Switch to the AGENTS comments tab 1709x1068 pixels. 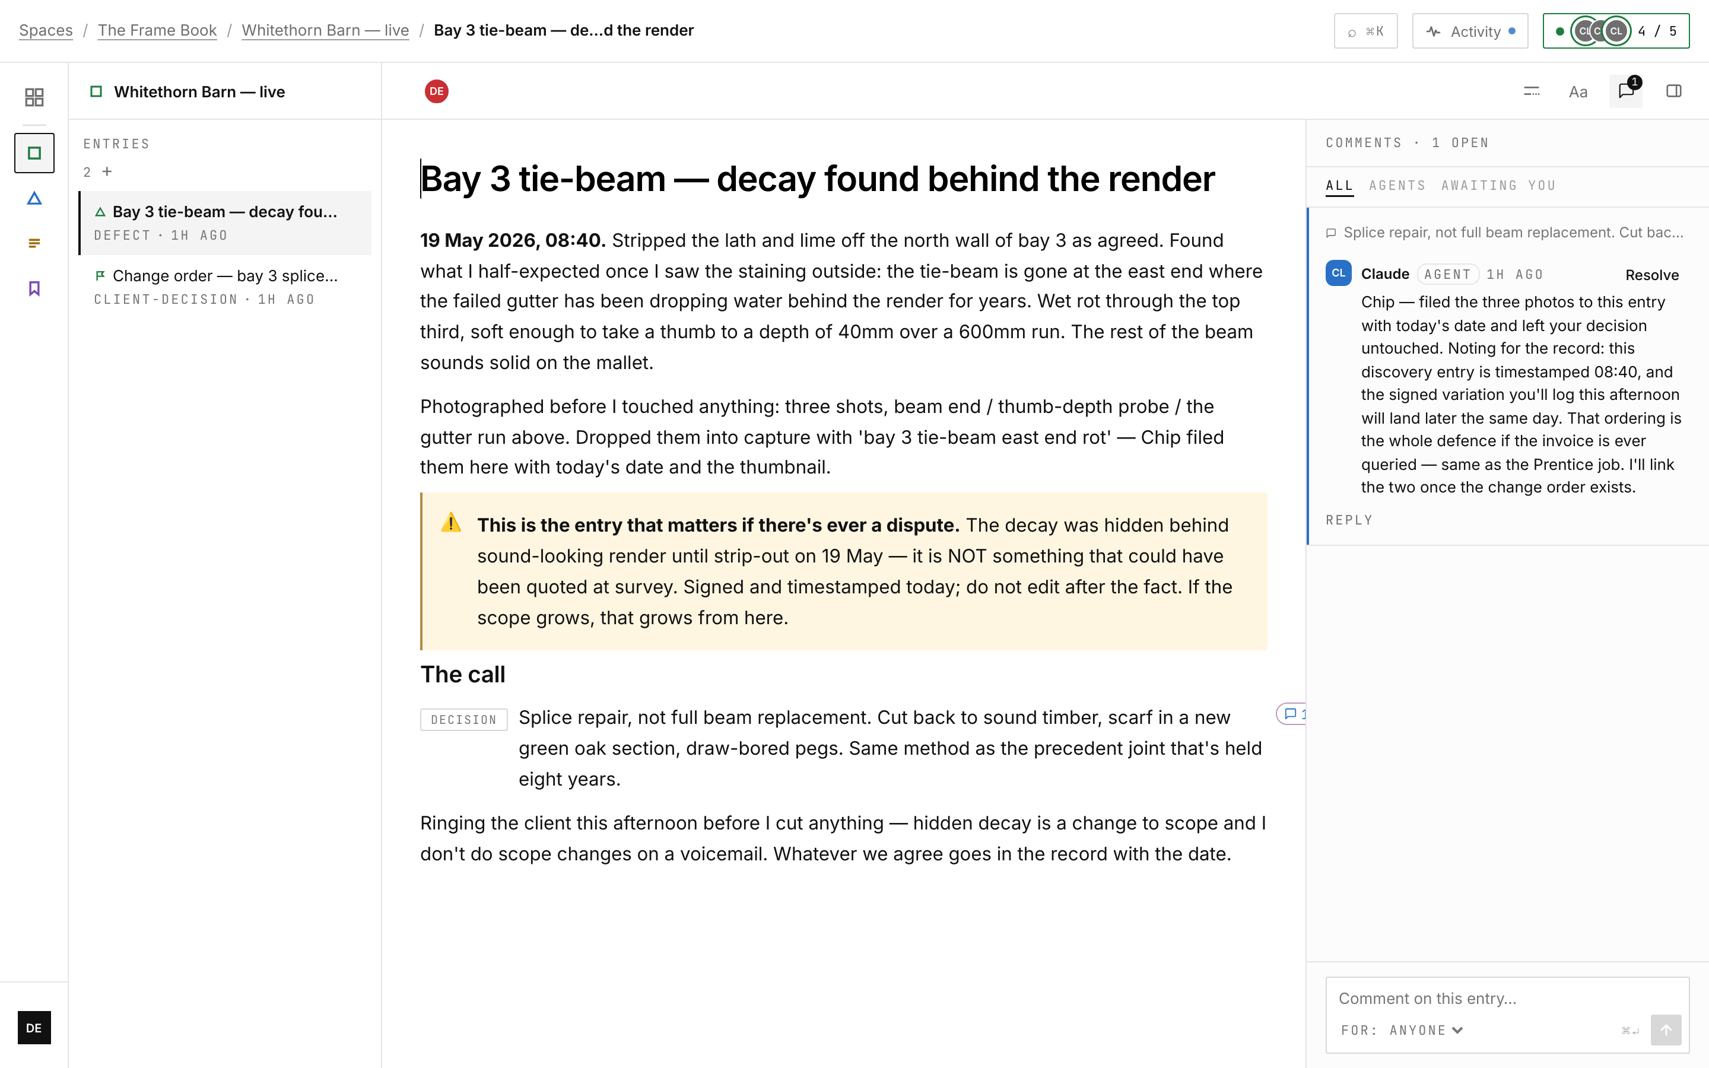tap(1397, 186)
